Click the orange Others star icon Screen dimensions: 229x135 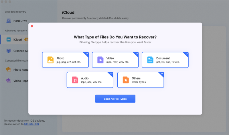pyautogui.click(x=126, y=80)
